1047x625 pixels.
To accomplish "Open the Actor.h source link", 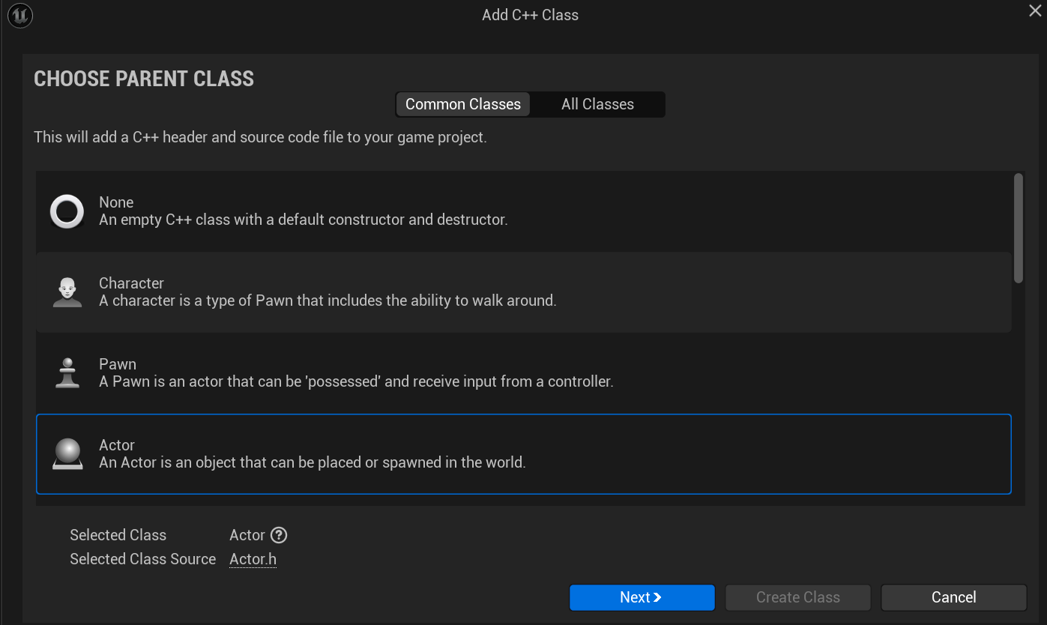I will (x=253, y=559).
